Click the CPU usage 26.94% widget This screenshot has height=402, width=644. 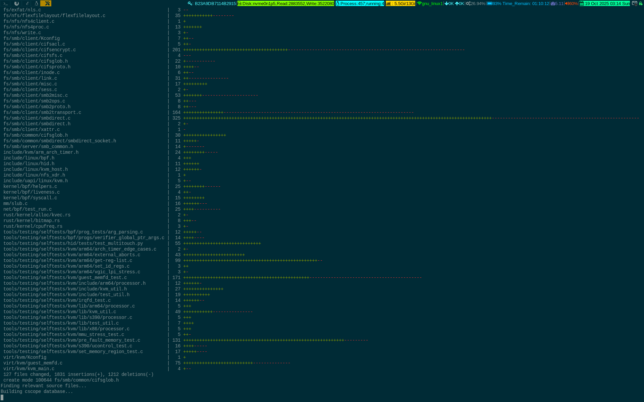[476, 3]
